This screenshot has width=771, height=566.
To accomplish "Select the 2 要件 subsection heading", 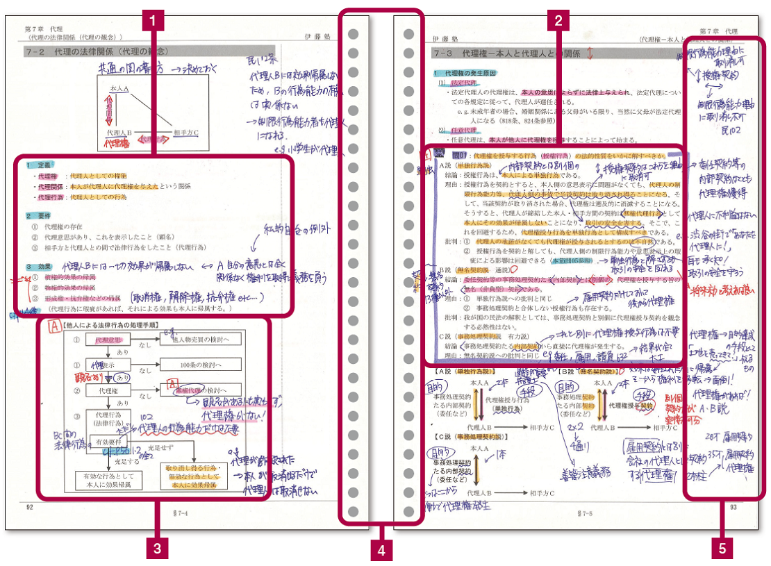I will coord(39,216).
